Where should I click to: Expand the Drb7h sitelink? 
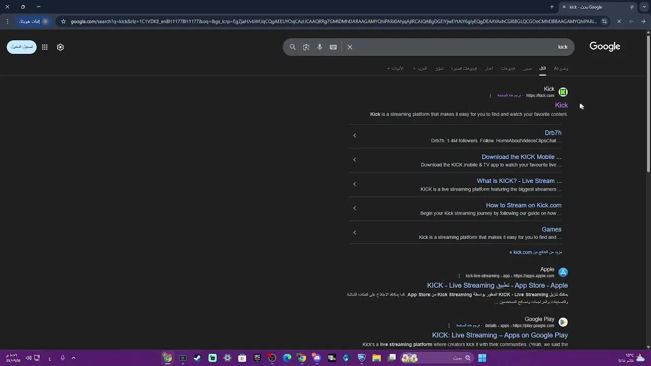tap(354, 136)
